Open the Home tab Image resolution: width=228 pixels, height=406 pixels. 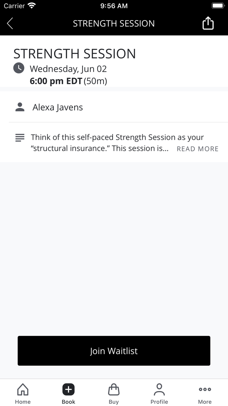pos(23,394)
